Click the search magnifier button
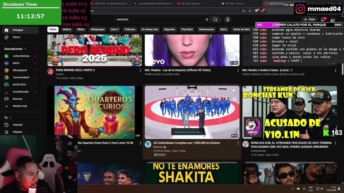 tap(216, 20)
